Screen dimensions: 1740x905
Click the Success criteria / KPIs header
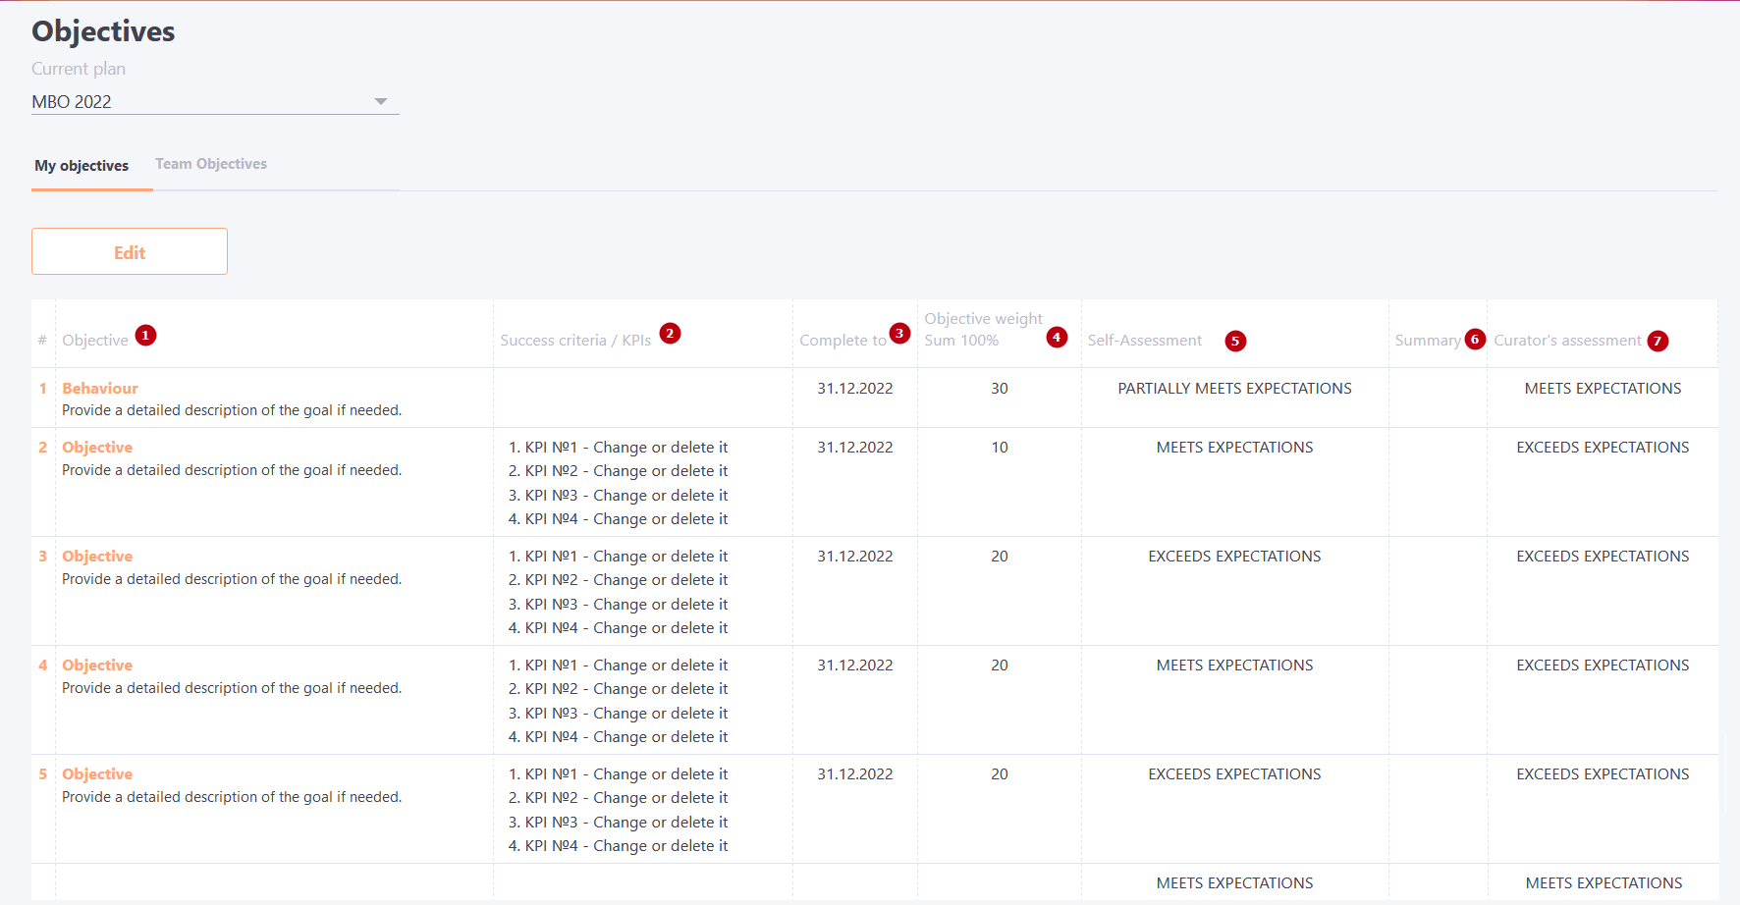pyautogui.click(x=575, y=341)
